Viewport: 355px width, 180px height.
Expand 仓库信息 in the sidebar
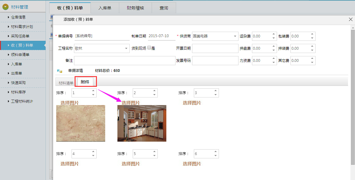click(18, 17)
